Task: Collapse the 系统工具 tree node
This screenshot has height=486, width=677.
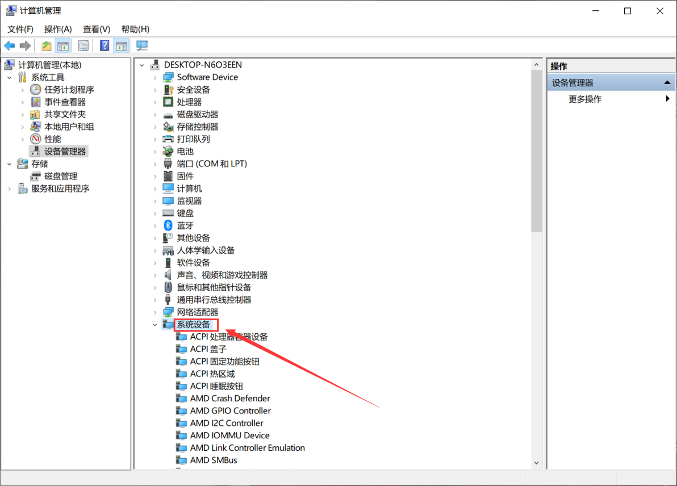Action: pos(10,78)
